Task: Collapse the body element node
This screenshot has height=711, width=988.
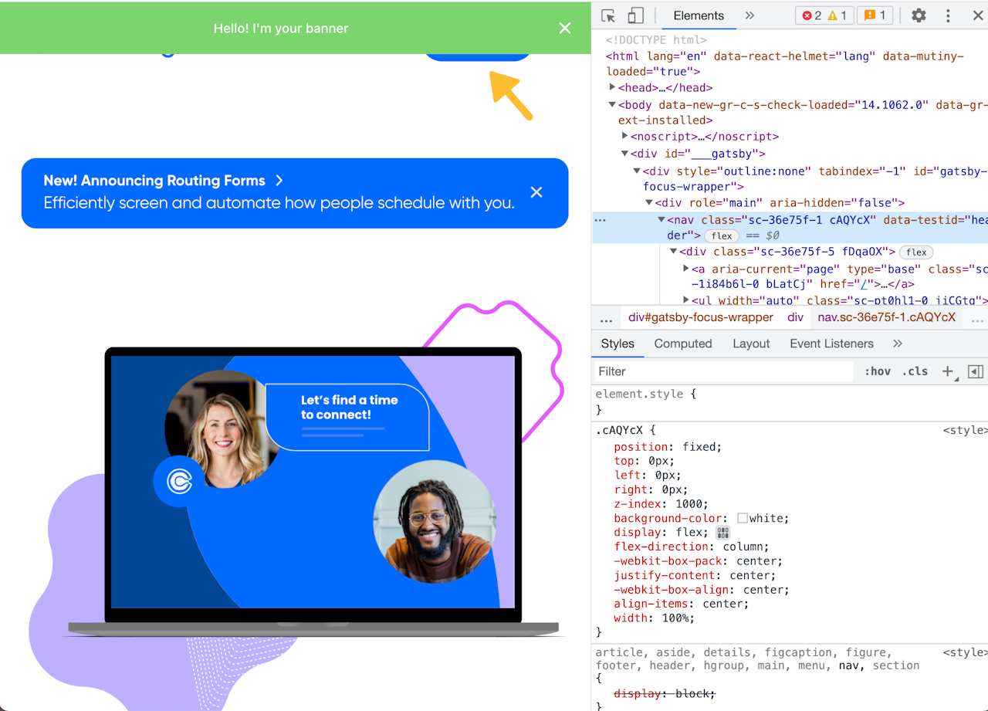Action: [x=612, y=104]
